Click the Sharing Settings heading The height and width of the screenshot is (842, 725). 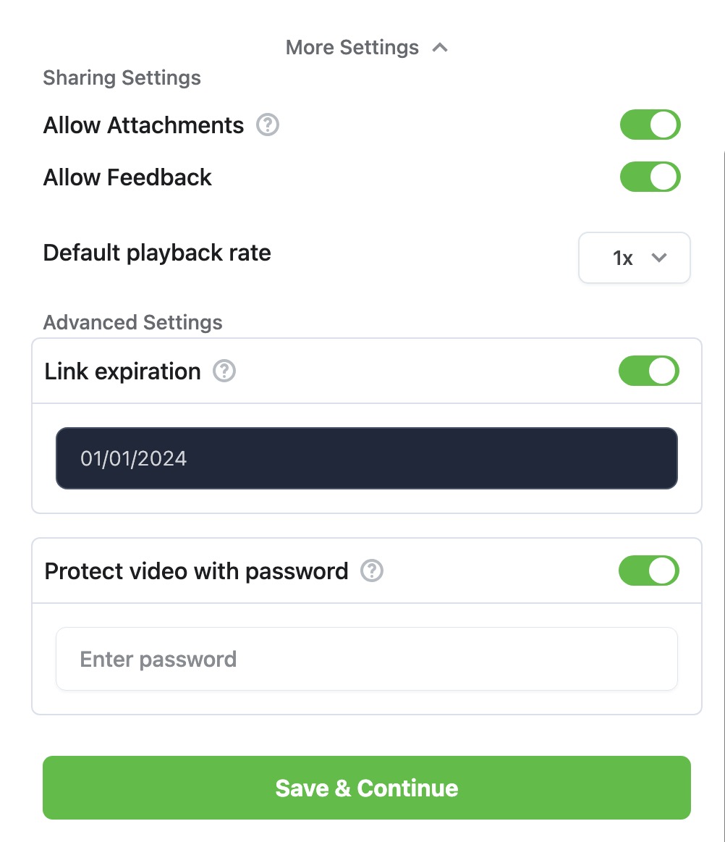coord(122,78)
